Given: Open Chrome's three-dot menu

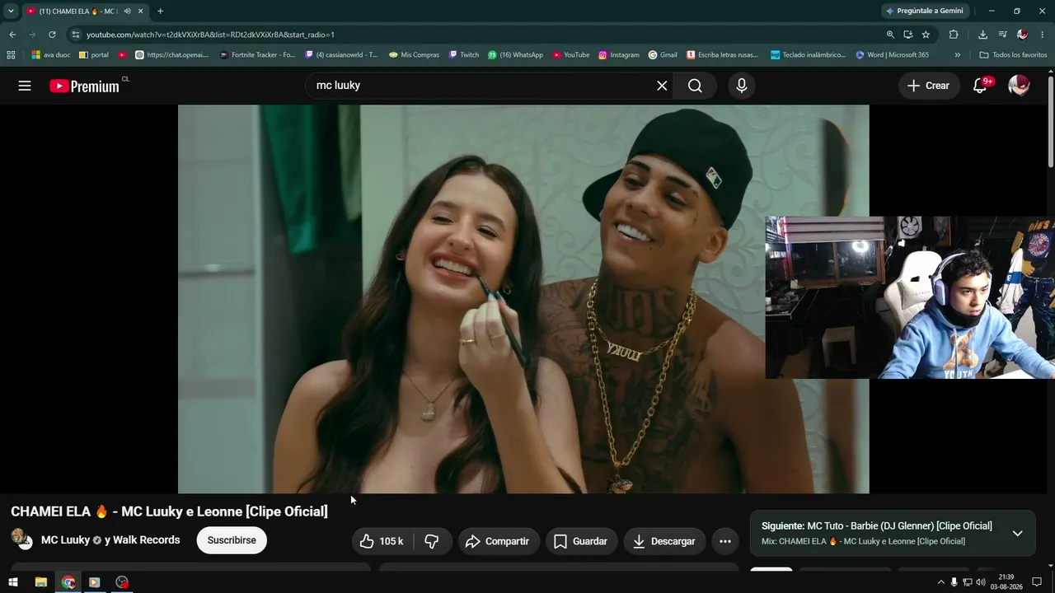Looking at the screenshot, I should [x=1042, y=35].
